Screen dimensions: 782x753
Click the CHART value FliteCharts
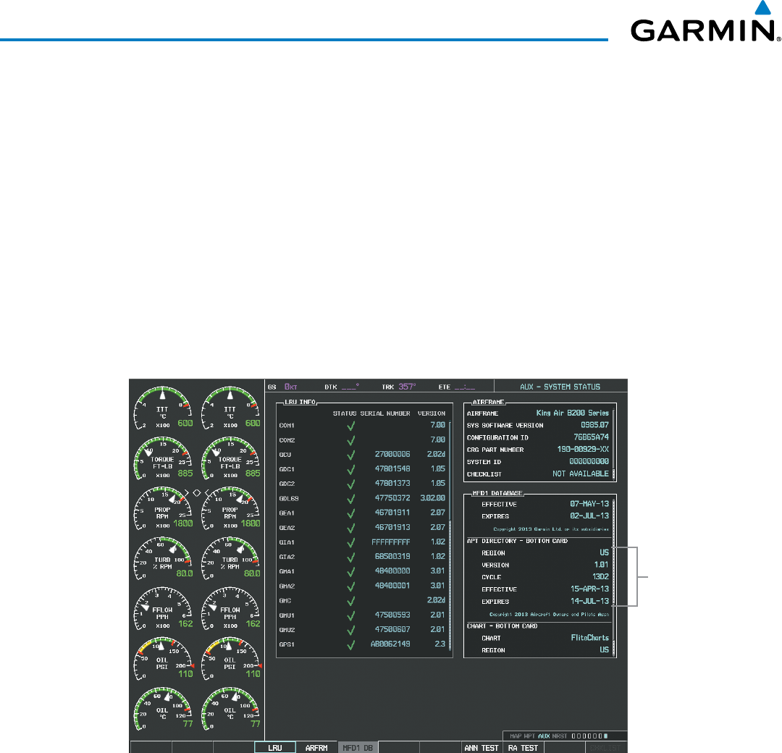[590, 638]
